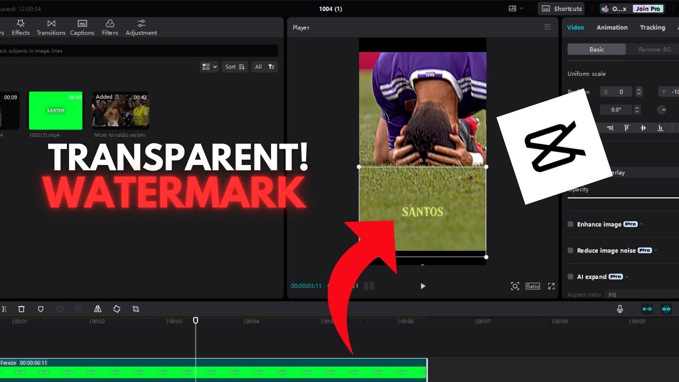Open the Player hamburger menu

(x=547, y=27)
